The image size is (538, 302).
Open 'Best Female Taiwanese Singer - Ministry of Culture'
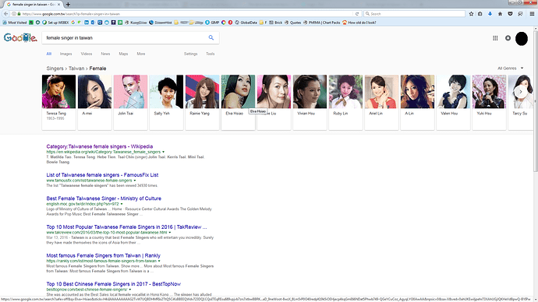pyautogui.click(x=104, y=198)
